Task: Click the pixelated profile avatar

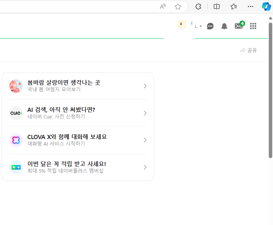Action: point(182,24)
